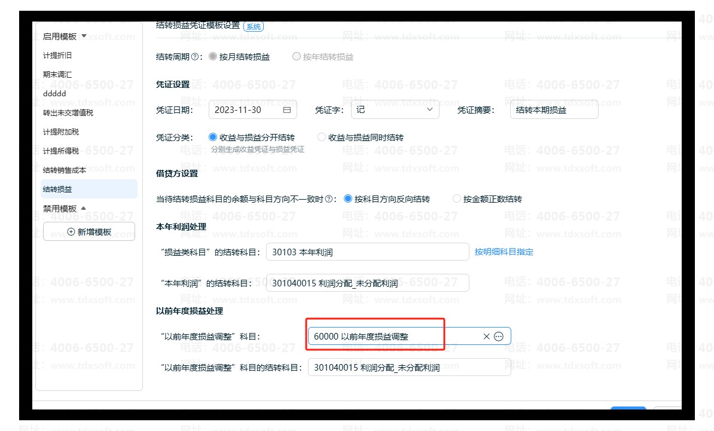Click help icon next to 结转周期
The image size is (714, 431).
(x=195, y=57)
